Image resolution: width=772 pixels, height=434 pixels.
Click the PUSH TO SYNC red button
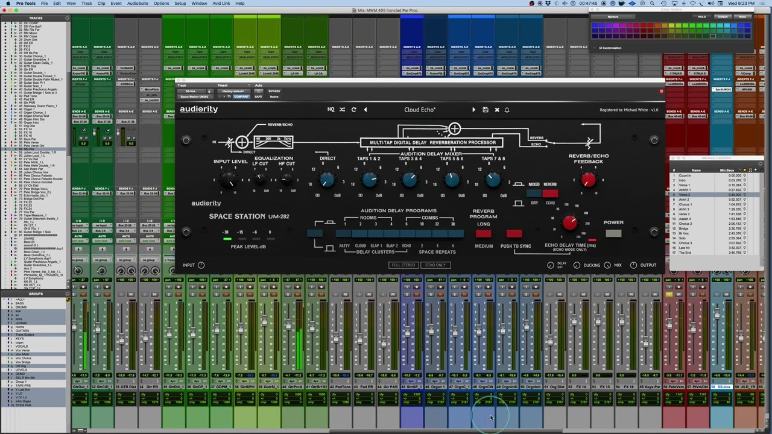tap(514, 233)
